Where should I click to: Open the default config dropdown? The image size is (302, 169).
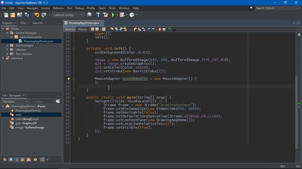point(68,15)
